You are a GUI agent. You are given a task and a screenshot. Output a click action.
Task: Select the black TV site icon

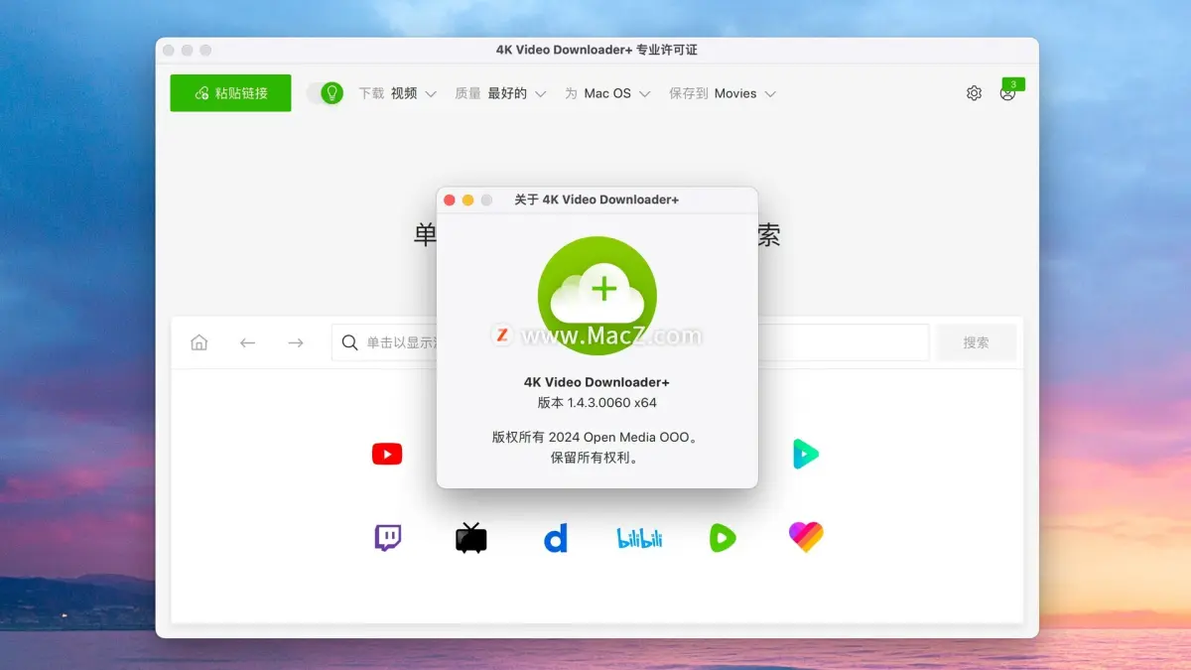point(470,537)
